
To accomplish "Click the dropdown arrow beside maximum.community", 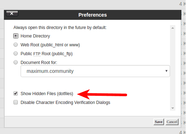I will [x=166, y=71].
